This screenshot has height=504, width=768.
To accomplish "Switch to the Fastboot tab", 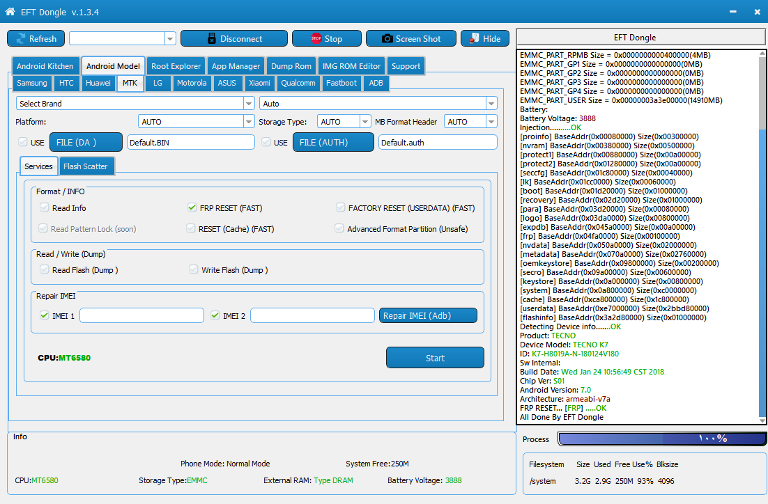I will (341, 83).
